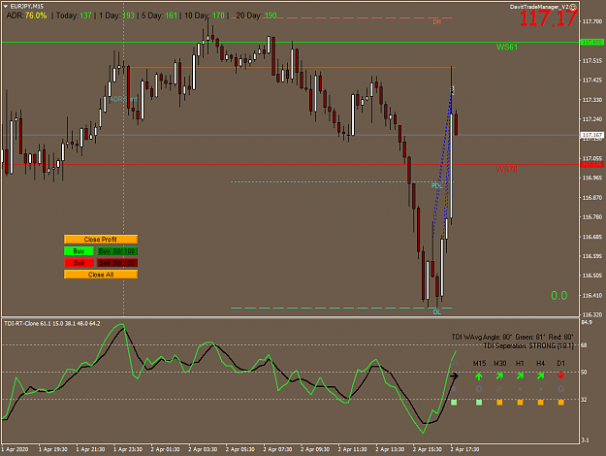
Task: Click the Sell 50/100 button
Action: pyautogui.click(x=116, y=263)
